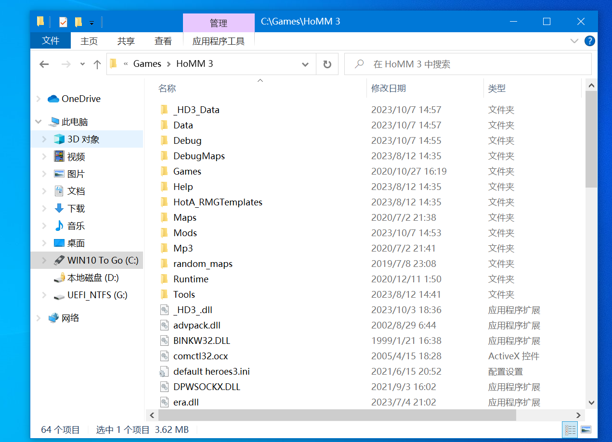Expand the WIN10 To Go (C:) tree node
Screen dimensions: 612x442
point(44,261)
